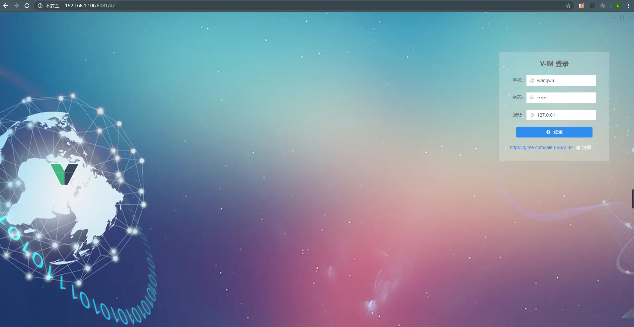Click the 注册 register link
This screenshot has height=327, width=634.
[x=584, y=147]
